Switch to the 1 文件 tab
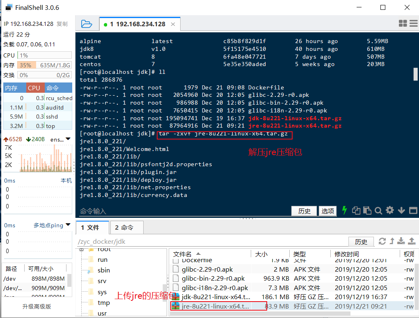Viewport: 419px width, 318px height. (x=92, y=228)
